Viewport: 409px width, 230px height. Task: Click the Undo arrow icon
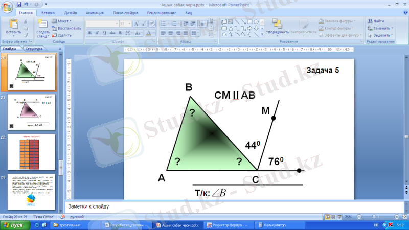pos(27,4)
